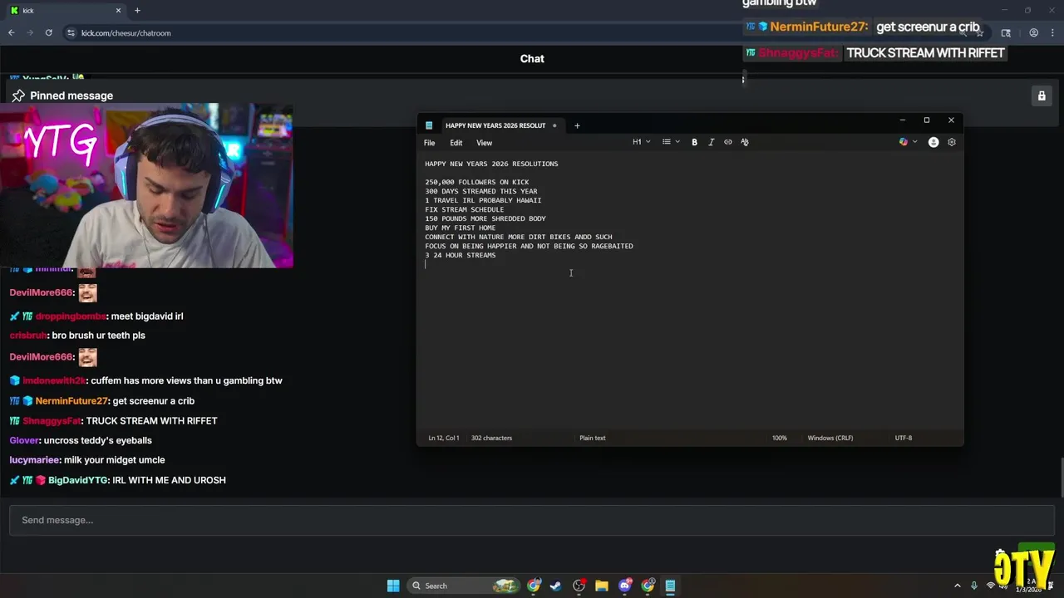Click username BigDavidYTG in chat
Screen dimensions: 1064x598
tap(78, 480)
